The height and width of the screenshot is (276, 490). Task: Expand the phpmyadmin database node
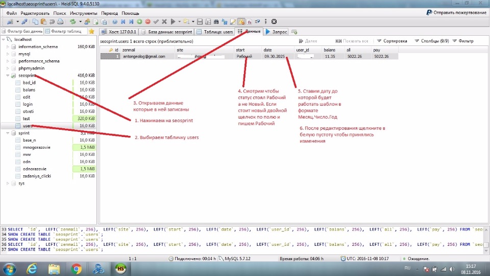[x=8, y=68]
